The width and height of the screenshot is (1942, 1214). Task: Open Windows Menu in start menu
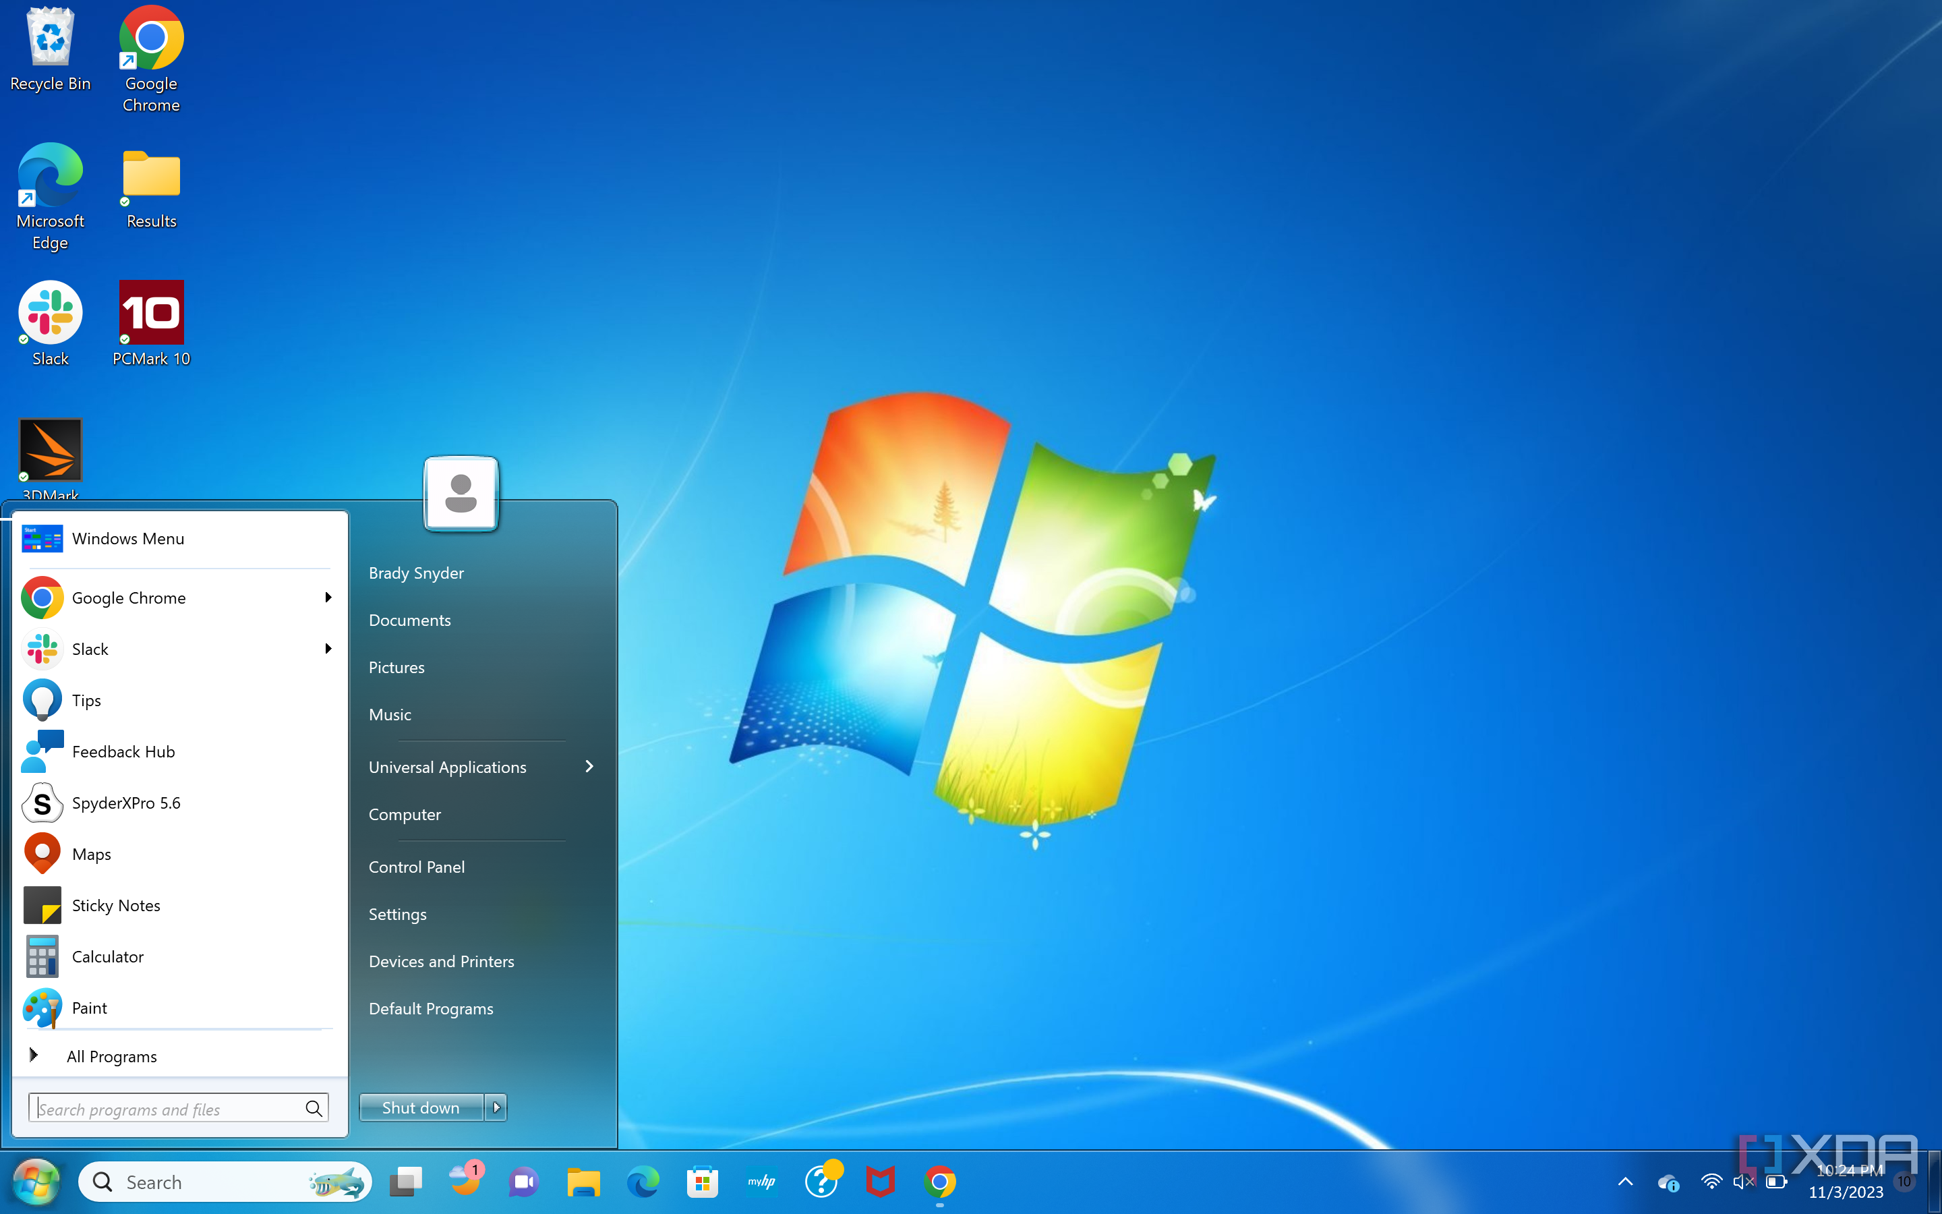point(180,539)
